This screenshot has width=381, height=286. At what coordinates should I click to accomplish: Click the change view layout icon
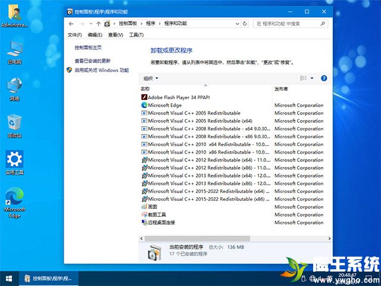coord(303,78)
